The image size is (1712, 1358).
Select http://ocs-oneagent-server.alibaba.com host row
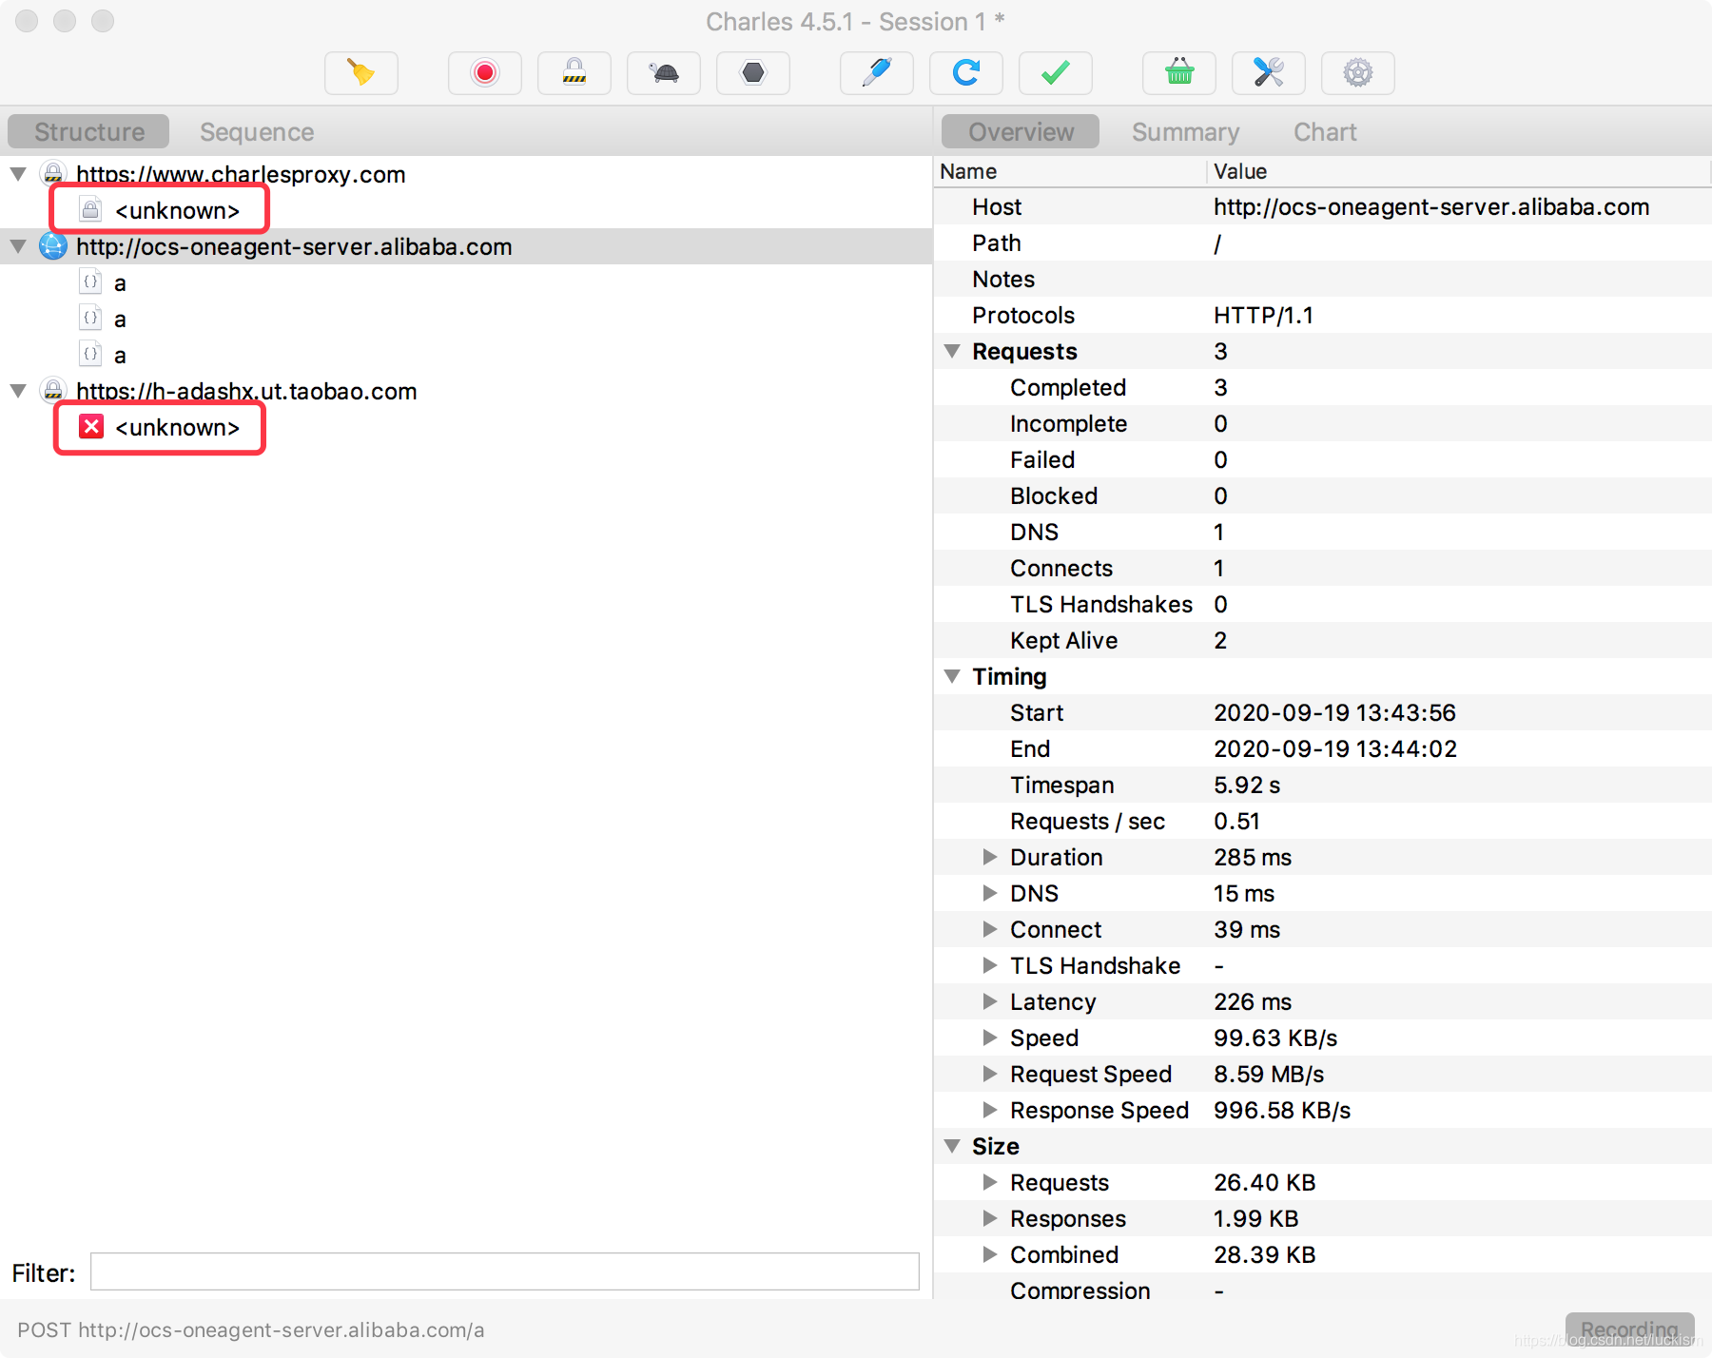466,246
